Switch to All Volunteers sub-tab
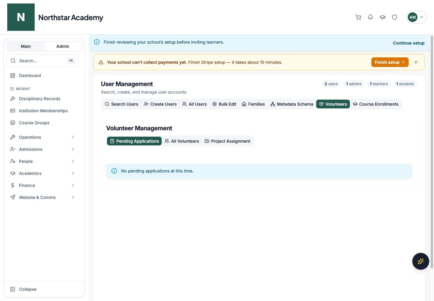 [x=182, y=141]
